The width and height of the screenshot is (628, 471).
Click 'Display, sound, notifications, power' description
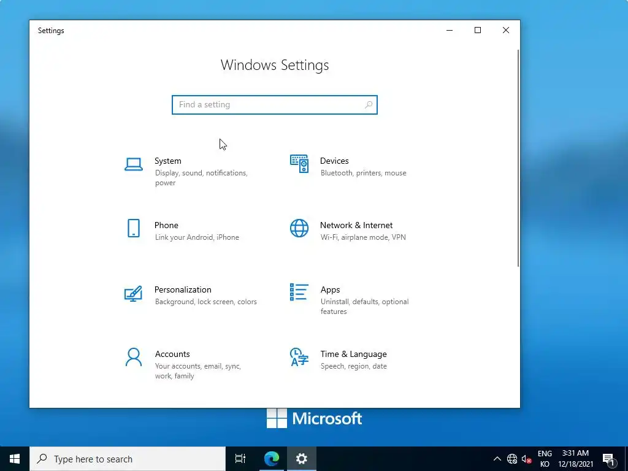(201, 178)
